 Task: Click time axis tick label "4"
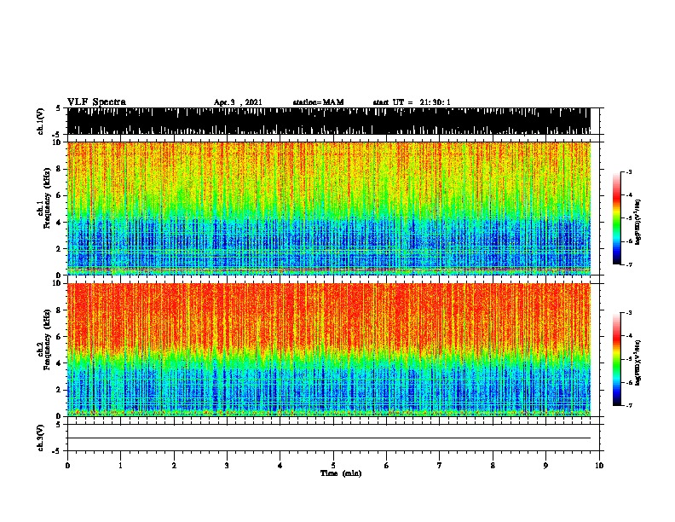[x=280, y=466]
